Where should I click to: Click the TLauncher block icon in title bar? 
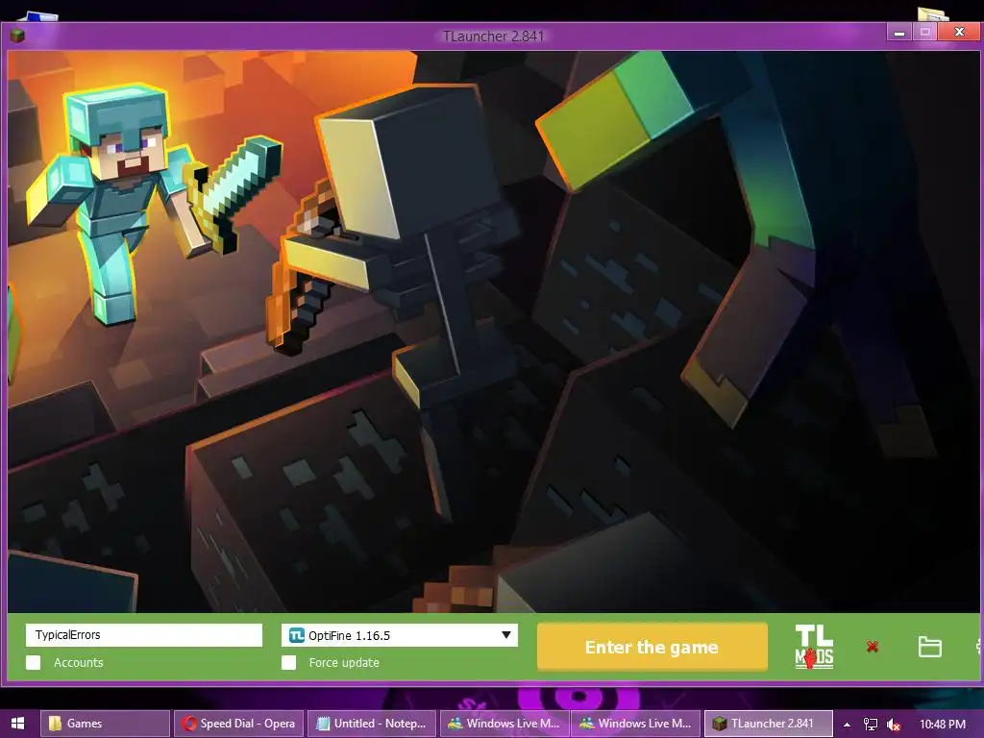(x=17, y=36)
